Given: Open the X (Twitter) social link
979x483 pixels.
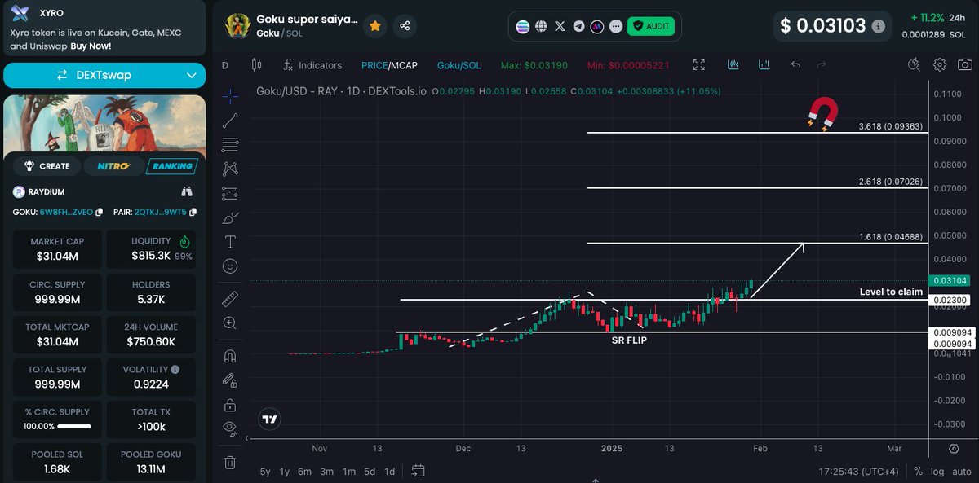Looking at the screenshot, I should click(x=560, y=26).
